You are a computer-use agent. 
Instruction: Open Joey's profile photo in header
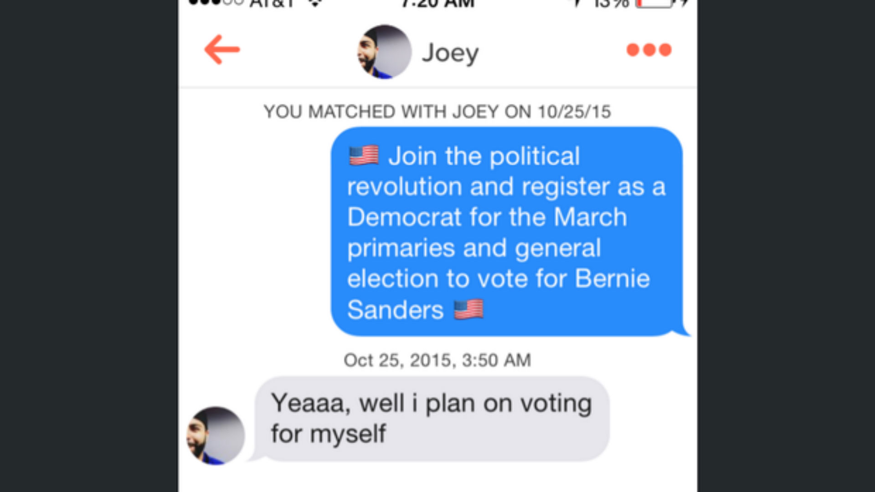tap(384, 52)
